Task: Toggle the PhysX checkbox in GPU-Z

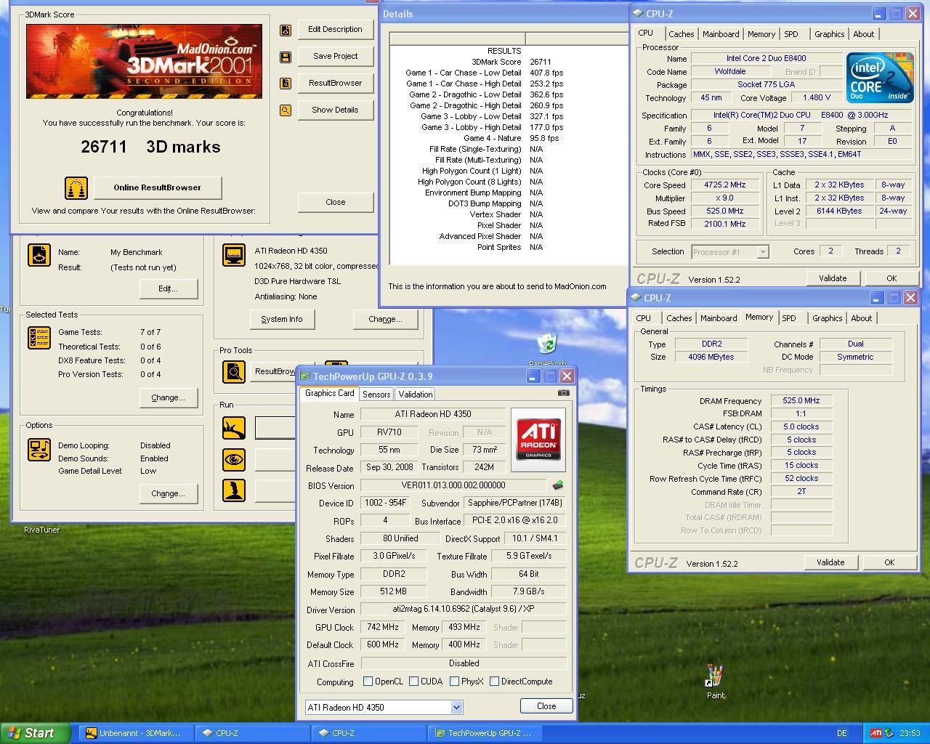Action: (454, 682)
